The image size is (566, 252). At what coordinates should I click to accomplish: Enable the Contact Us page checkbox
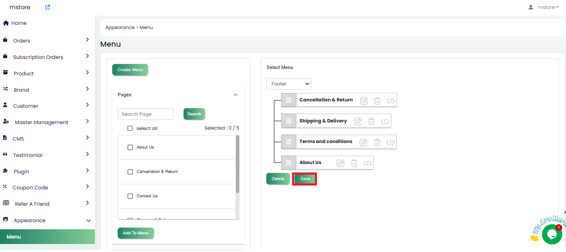point(130,196)
